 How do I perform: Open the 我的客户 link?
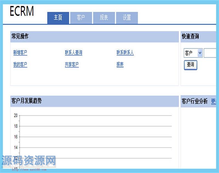(x=20, y=65)
